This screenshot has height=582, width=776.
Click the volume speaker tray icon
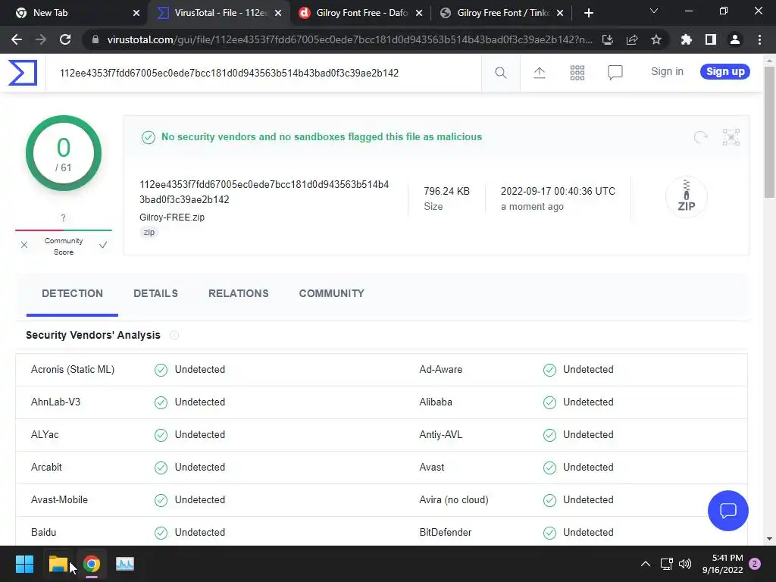(685, 564)
